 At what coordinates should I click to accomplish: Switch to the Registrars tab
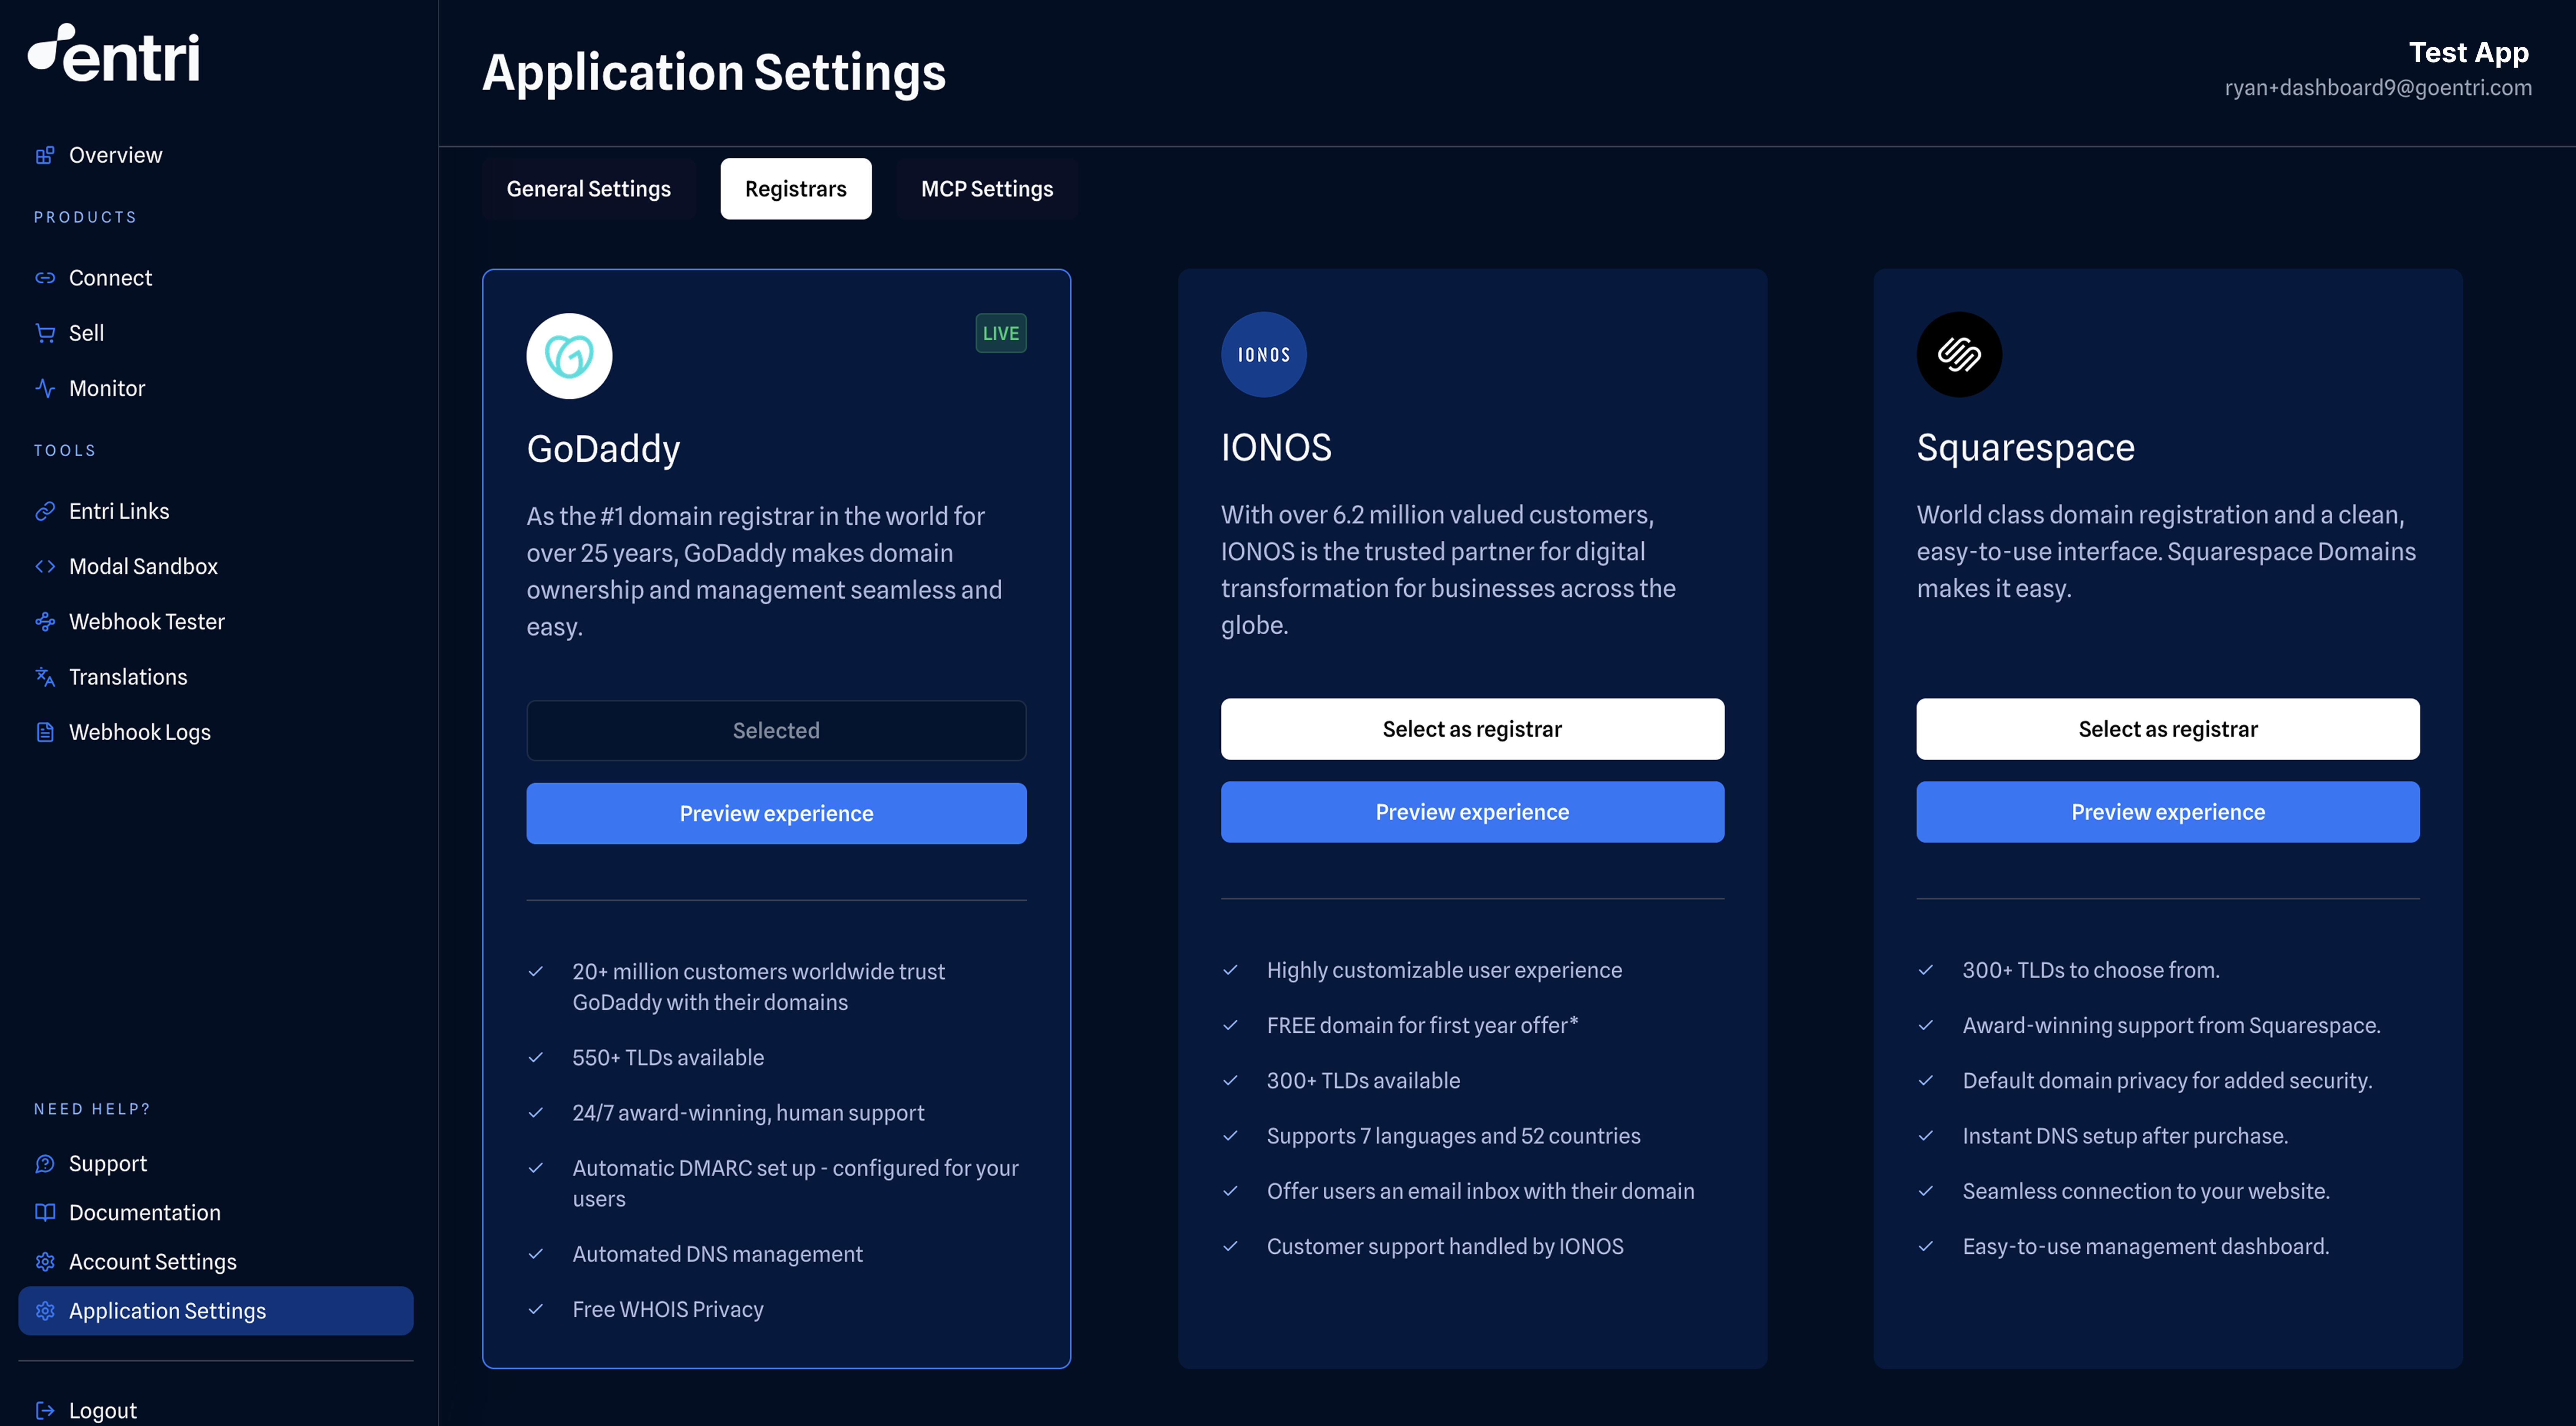[796, 189]
